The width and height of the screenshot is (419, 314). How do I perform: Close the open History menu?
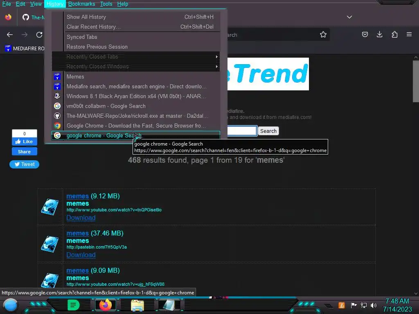(55, 4)
